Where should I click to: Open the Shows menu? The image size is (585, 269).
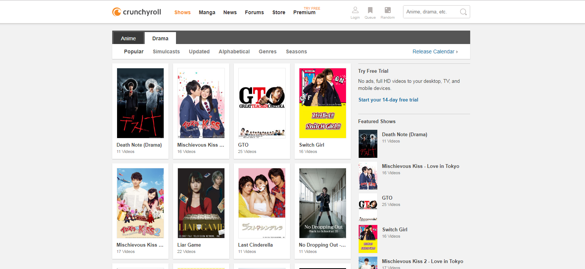click(x=182, y=12)
